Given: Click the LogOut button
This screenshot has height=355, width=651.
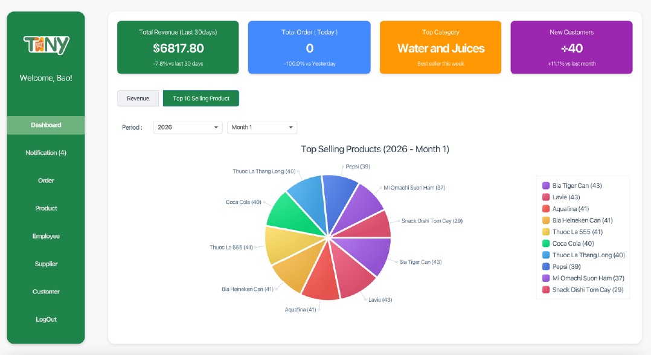Looking at the screenshot, I should pos(46,319).
